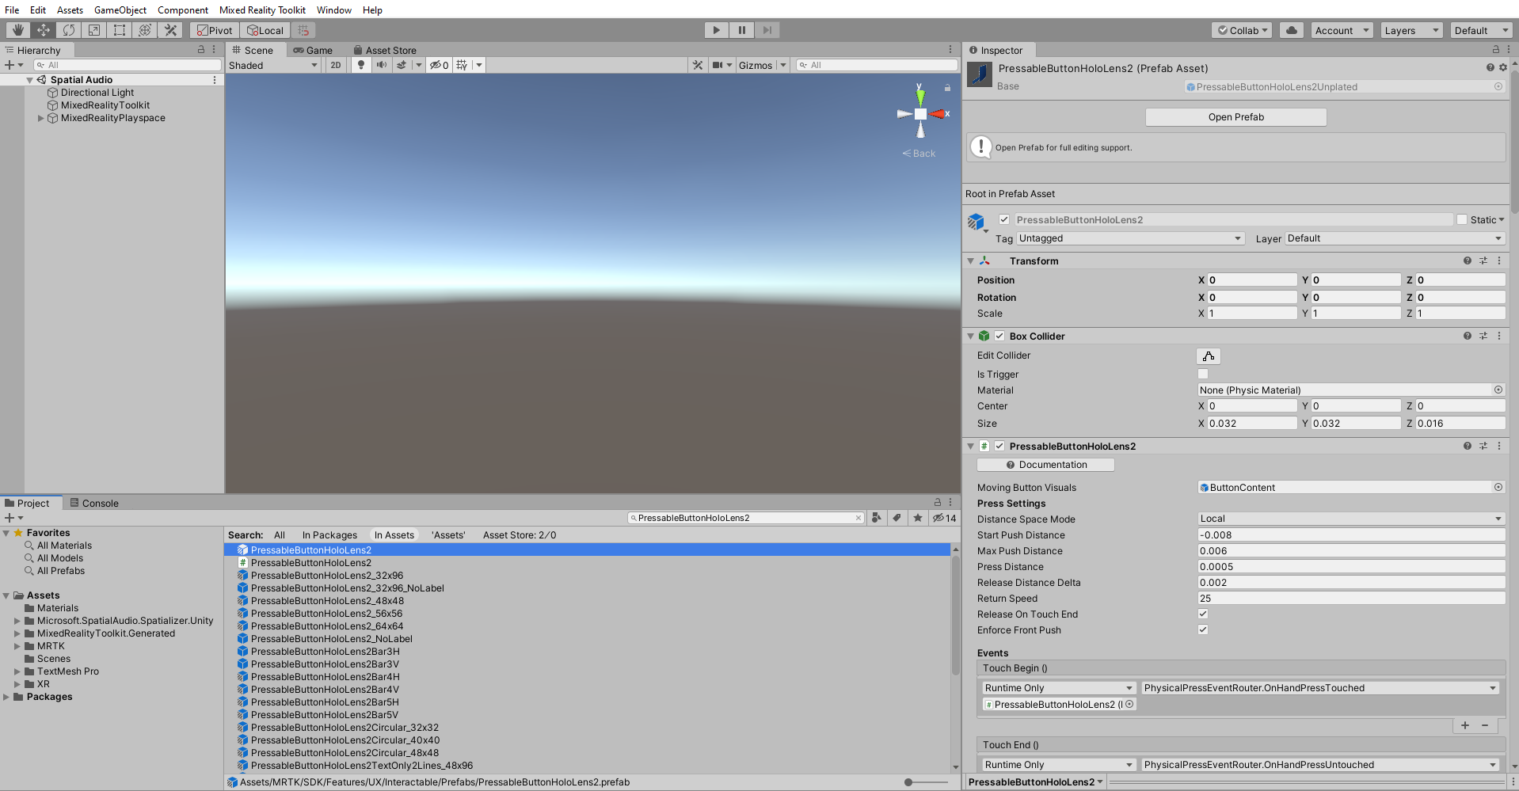
Task: Click the Play button
Action: [716, 30]
